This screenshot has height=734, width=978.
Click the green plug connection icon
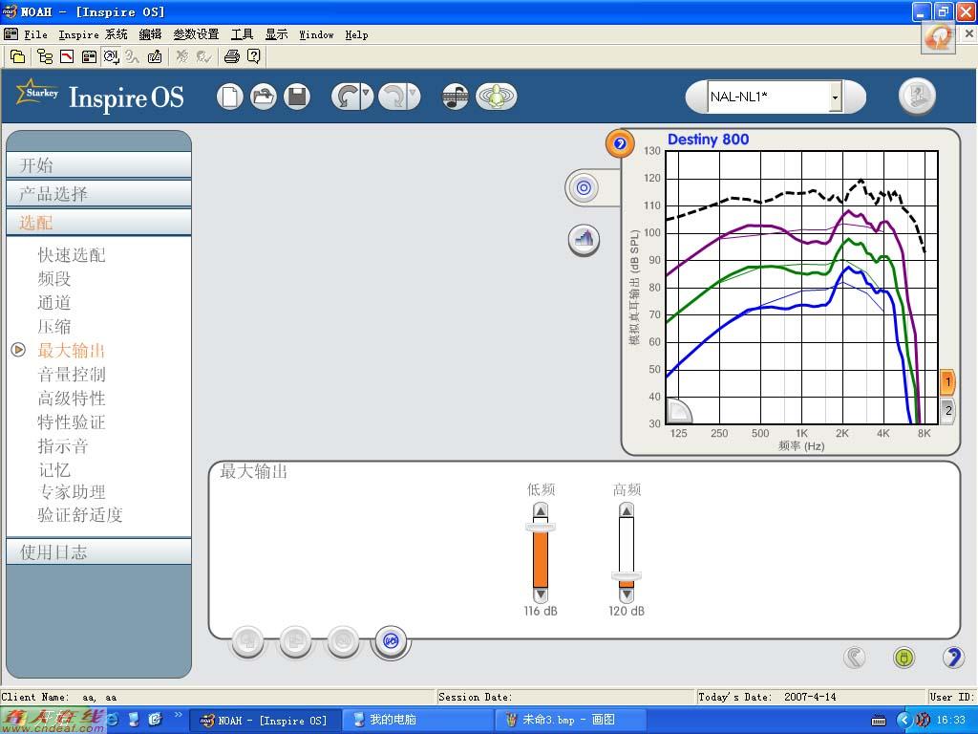click(904, 657)
